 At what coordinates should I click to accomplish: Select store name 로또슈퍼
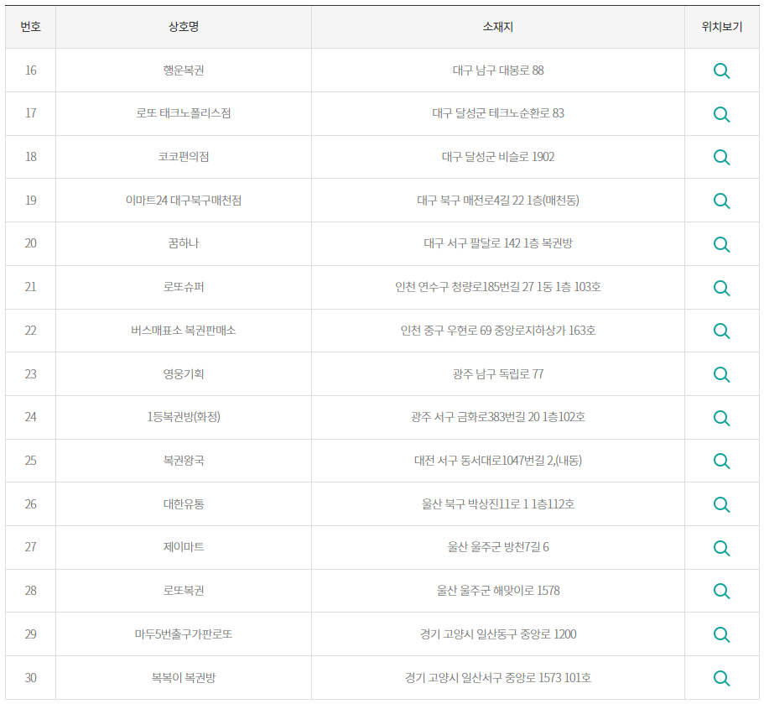[184, 287]
